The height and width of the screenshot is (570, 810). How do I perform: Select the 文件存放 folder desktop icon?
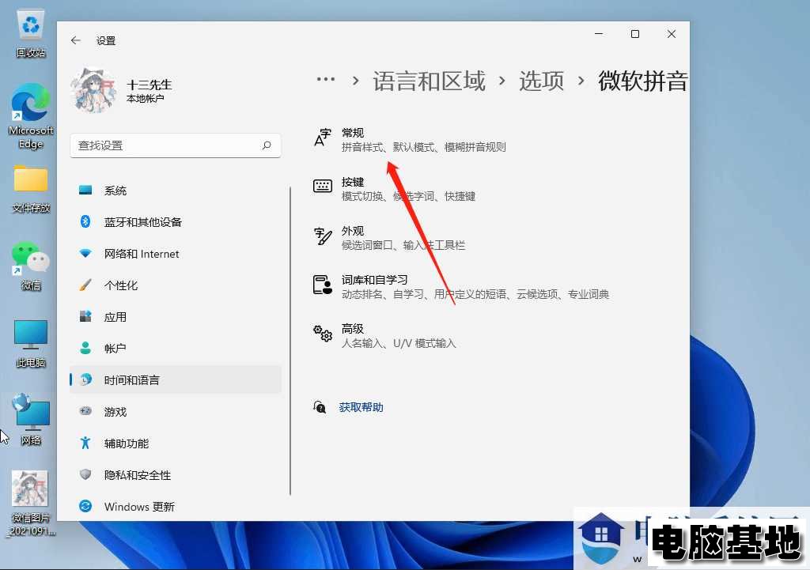click(31, 189)
